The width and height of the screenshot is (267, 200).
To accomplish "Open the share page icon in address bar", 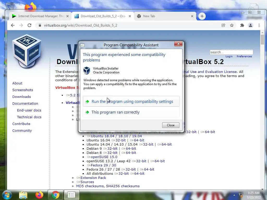I will (223, 25).
